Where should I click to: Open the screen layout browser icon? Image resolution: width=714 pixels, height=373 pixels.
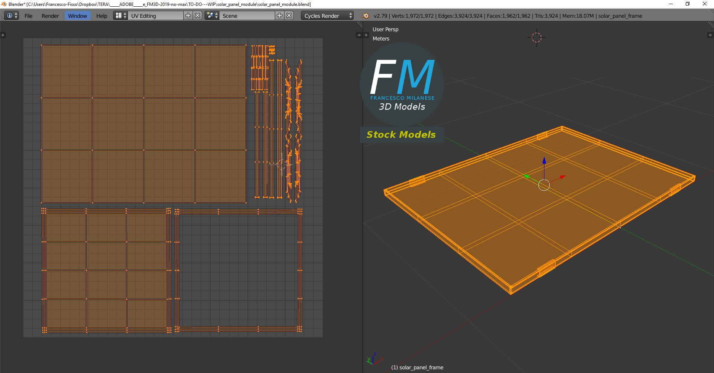coord(120,16)
